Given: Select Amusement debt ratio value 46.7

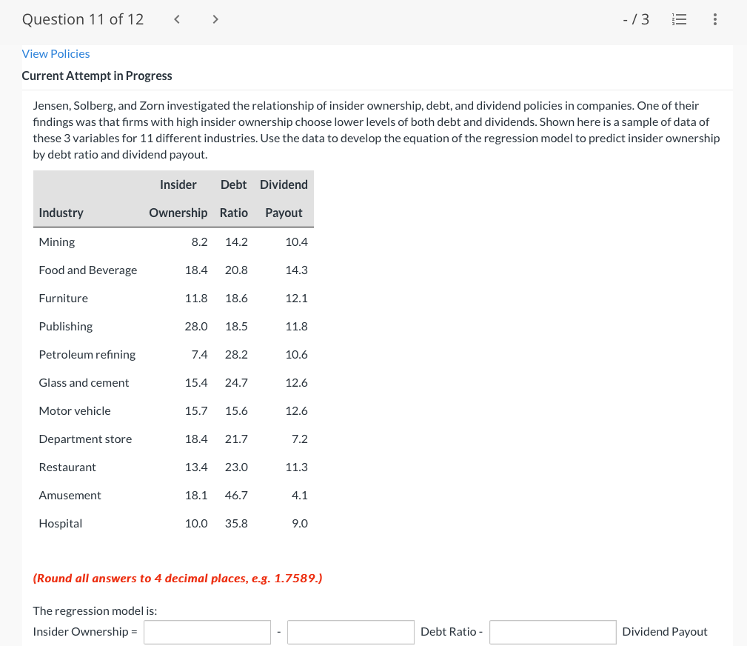Looking at the screenshot, I should point(236,495).
